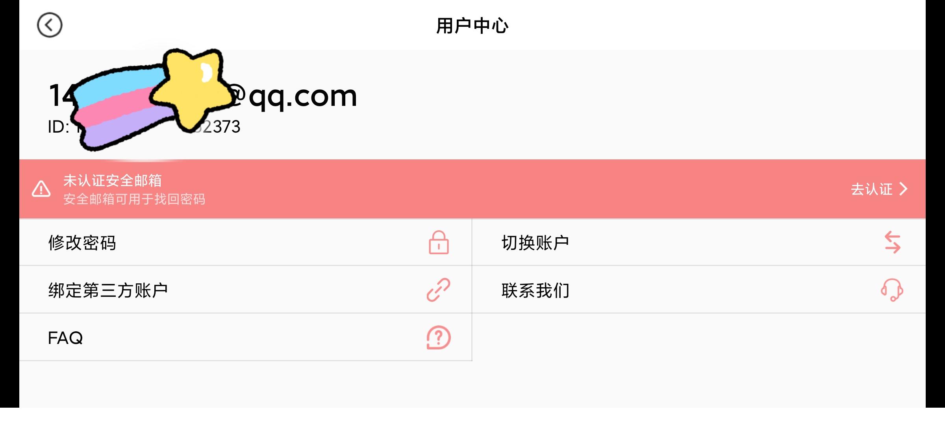Click the 用户中心 page title
This screenshot has height=425, width=945.
[x=472, y=26]
